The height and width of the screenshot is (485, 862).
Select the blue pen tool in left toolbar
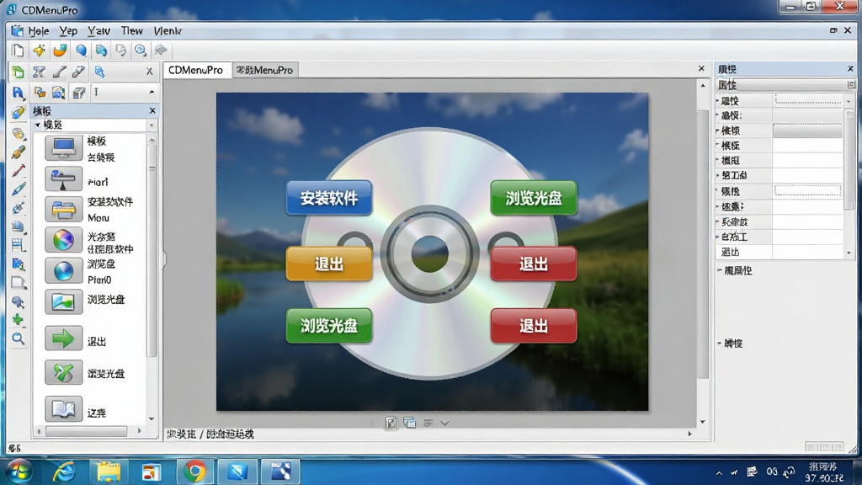click(19, 189)
